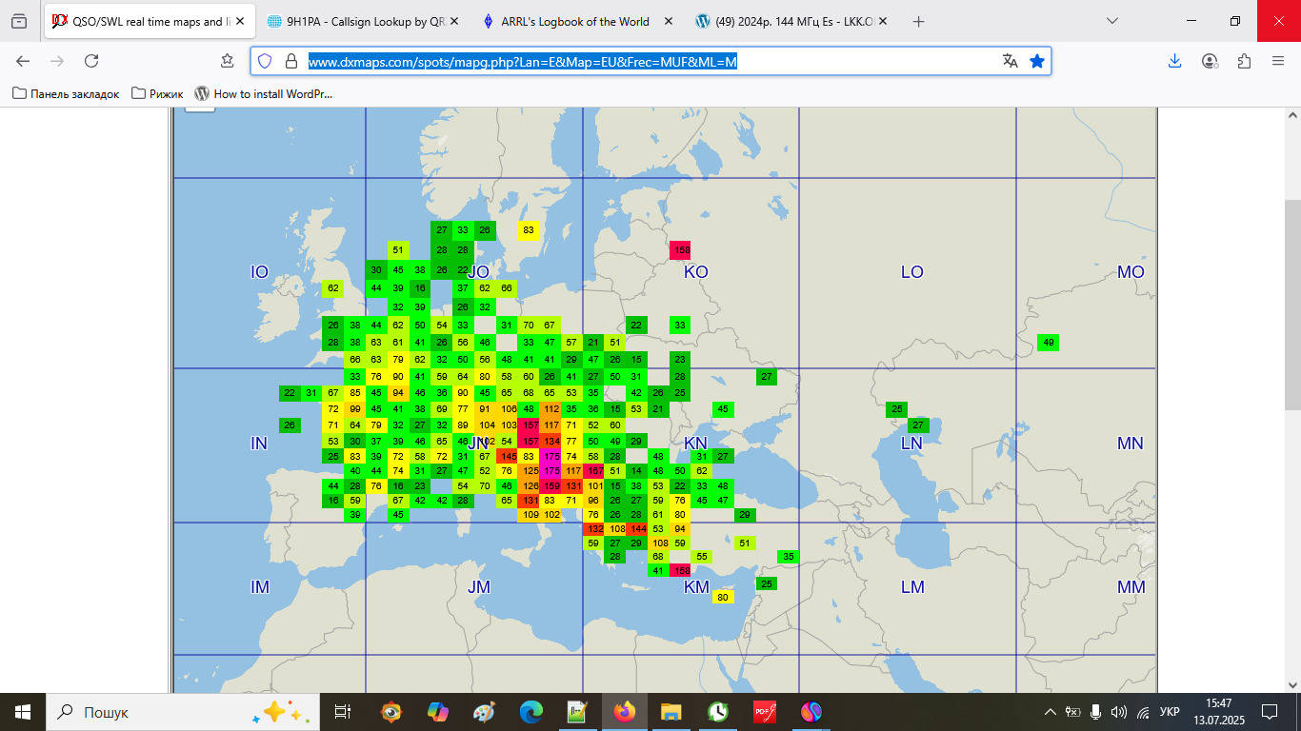Click the Пошук taskbar search box
Screen dimensions: 1301x731
point(183,712)
